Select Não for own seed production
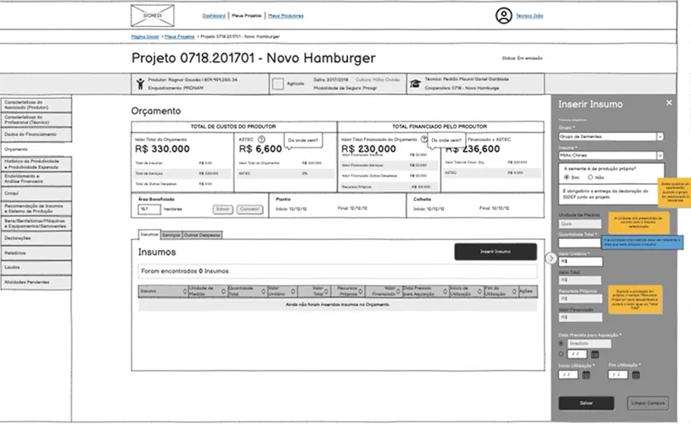This screenshot has height=424, width=691. tap(591, 178)
